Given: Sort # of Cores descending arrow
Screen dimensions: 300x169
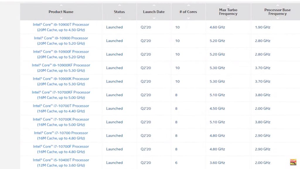Looking at the screenshot, I should pos(188,18).
